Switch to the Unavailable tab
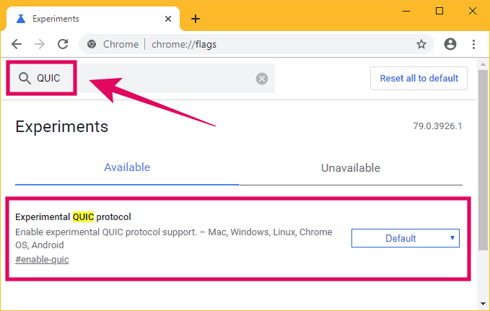The image size is (490, 311). click(351, 168)
